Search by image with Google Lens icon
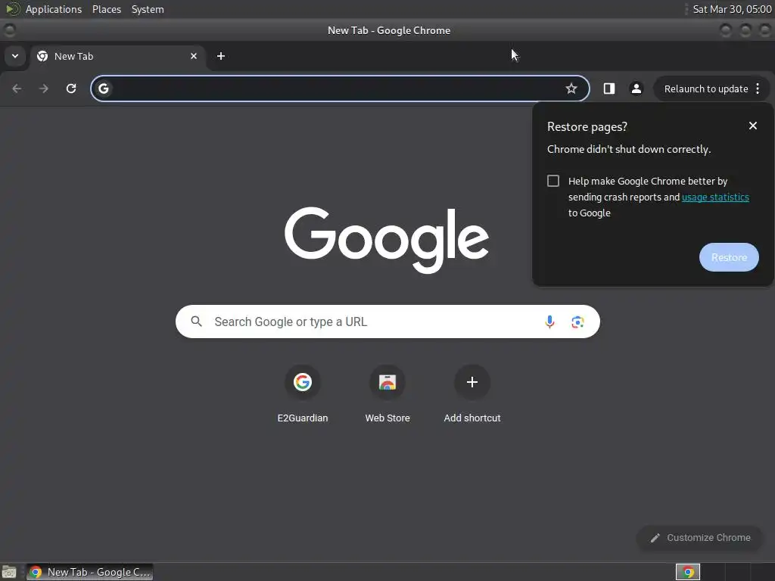The height and width of the screenshot is (581, 775). click(577, 322)
